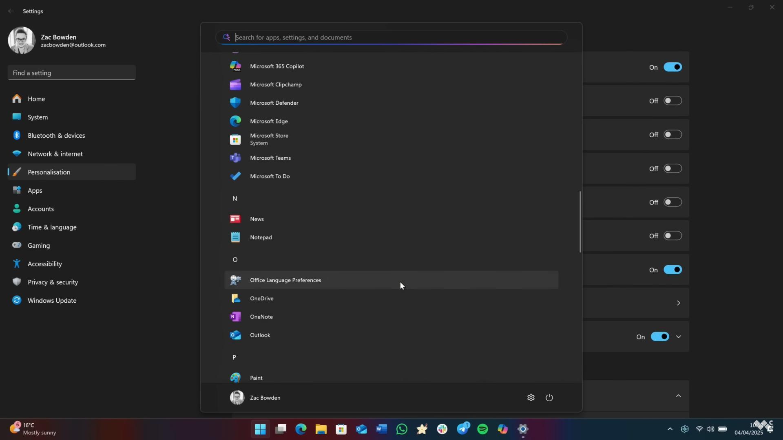Open File Explorer from the taskbar

321,429
